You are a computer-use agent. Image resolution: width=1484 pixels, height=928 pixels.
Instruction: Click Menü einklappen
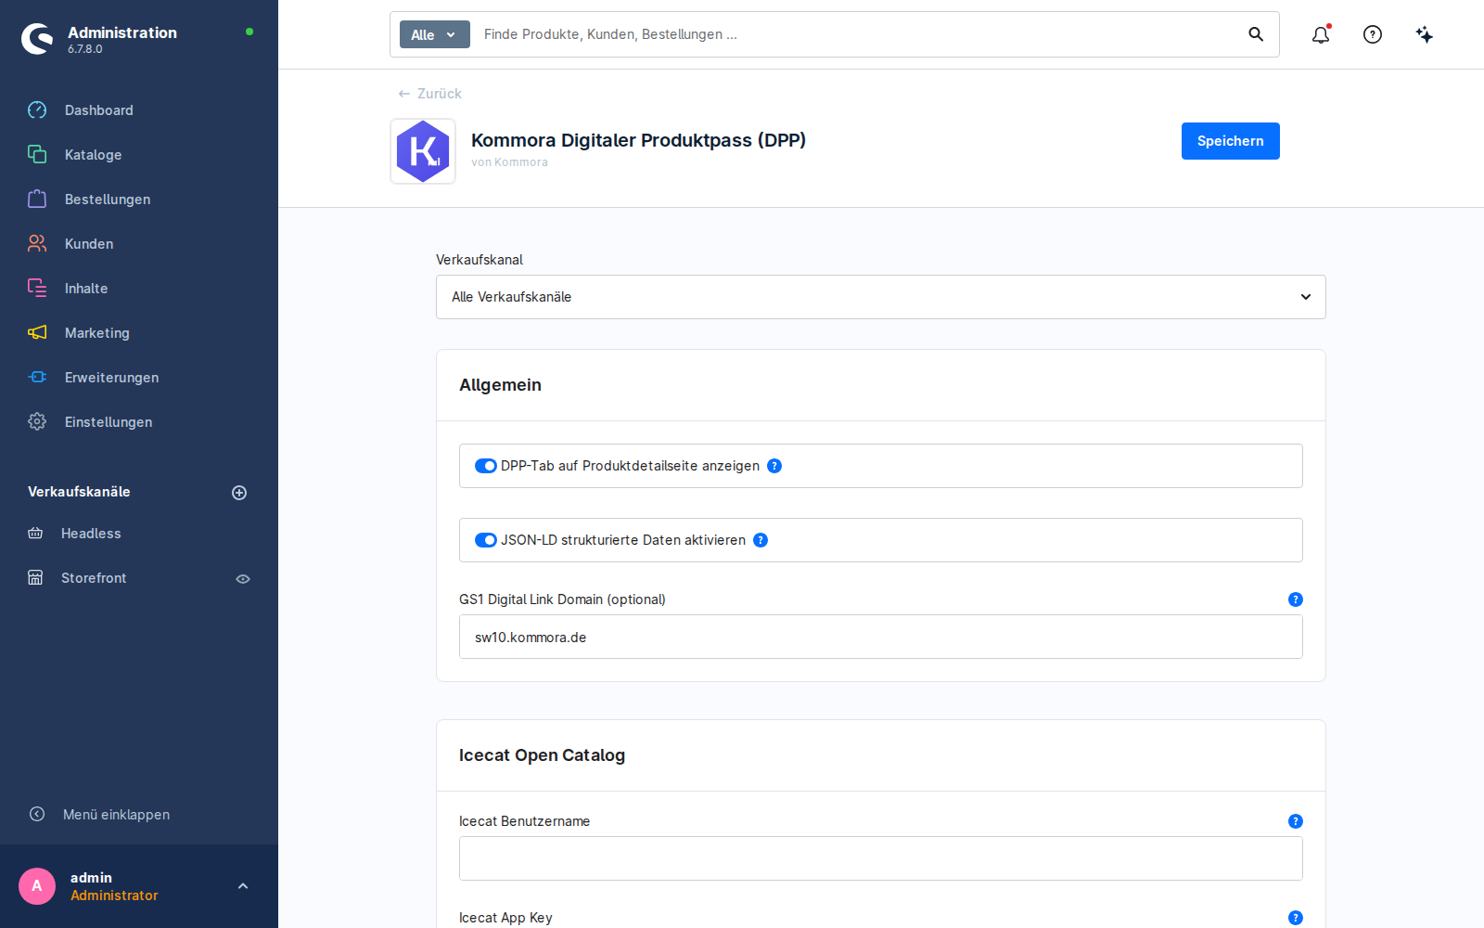116,815
